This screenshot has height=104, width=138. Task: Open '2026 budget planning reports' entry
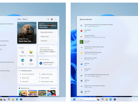click(x=93, y=52)
